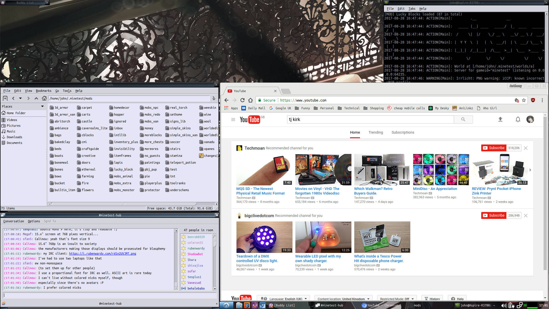Click the jump-to-path arrow beside location bar
The height and width of the screenshot is (309, 549).
click(214, 98)
